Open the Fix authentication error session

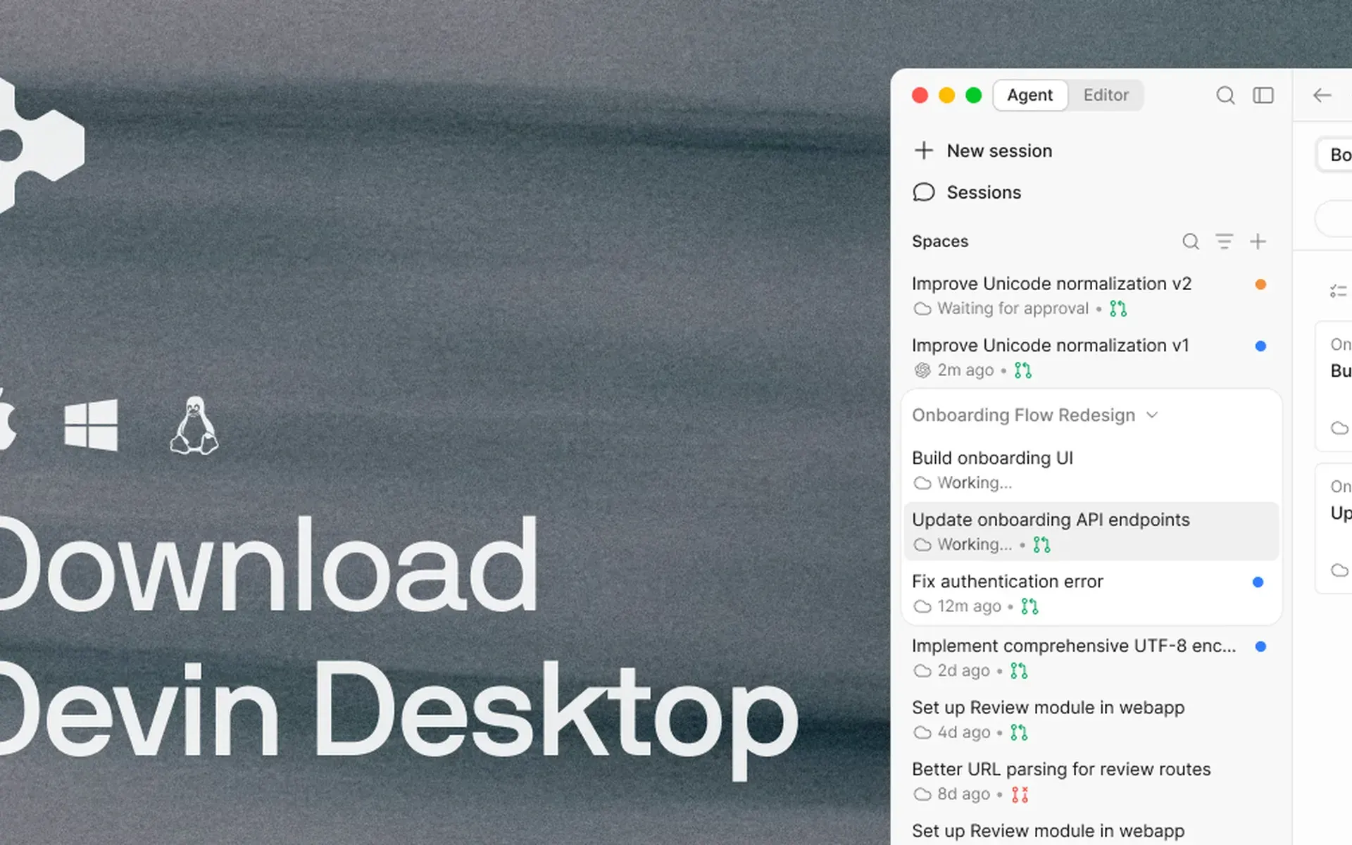tap(1090, 594)
